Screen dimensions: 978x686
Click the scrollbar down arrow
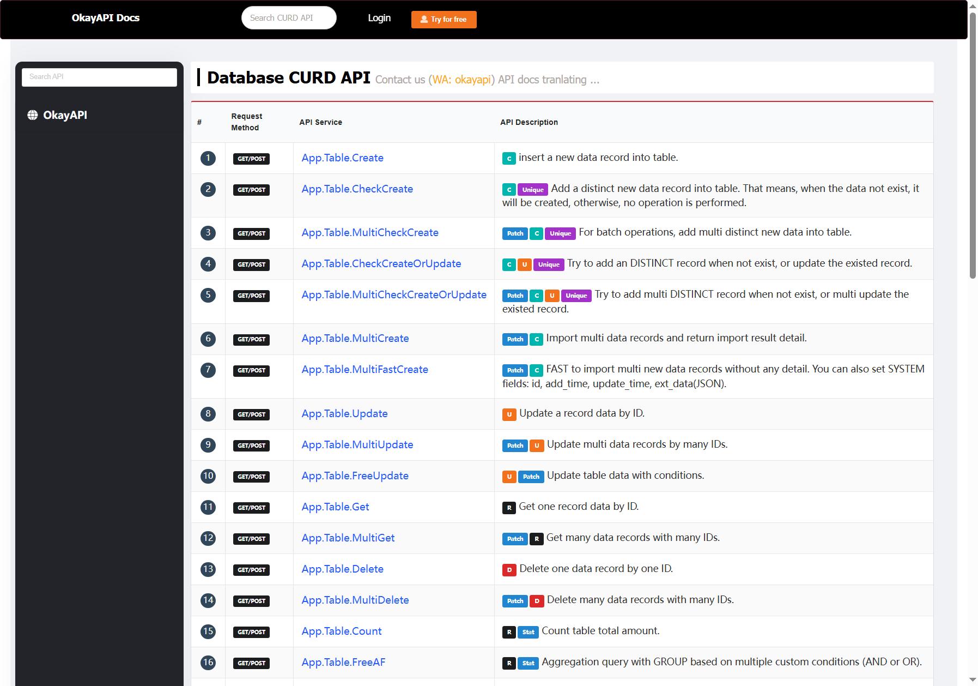pyautogui.click(x=973, y=680)
